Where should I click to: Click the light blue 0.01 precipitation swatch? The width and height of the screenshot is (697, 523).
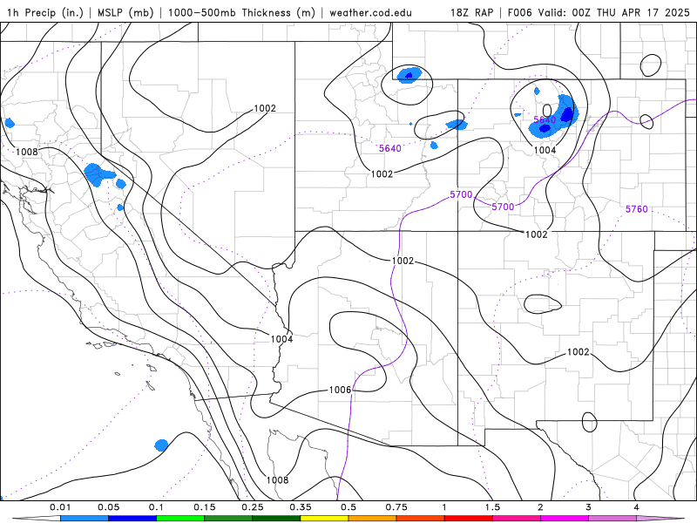85,519
